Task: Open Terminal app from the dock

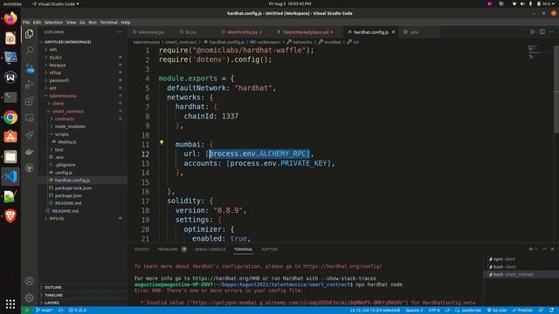Action: coord(10,97)
